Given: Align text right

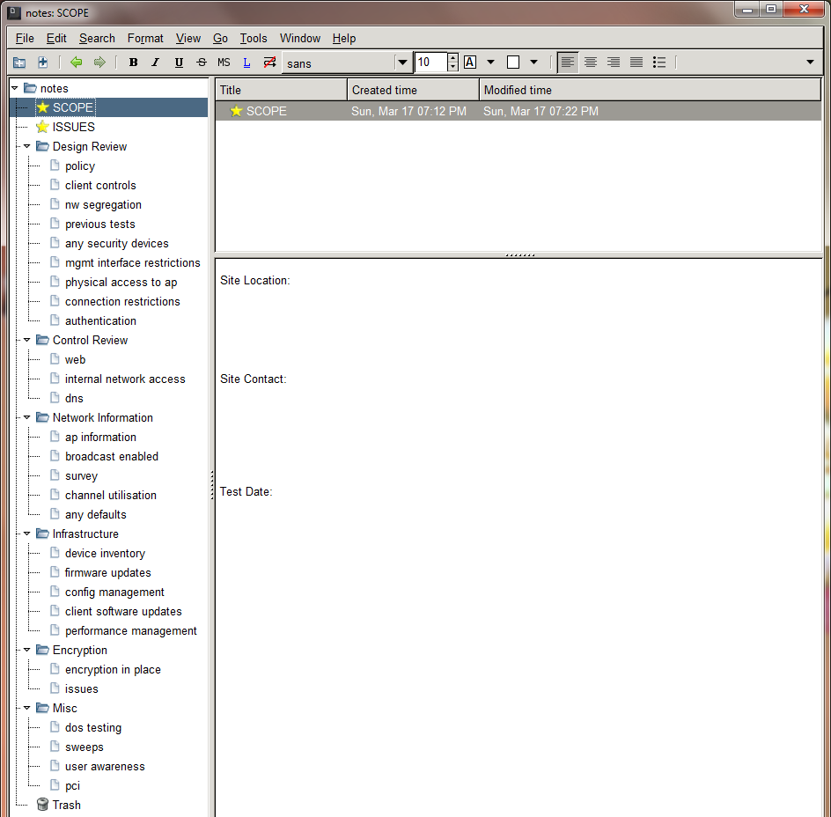Looking at the screenshot, I should 614,63.
